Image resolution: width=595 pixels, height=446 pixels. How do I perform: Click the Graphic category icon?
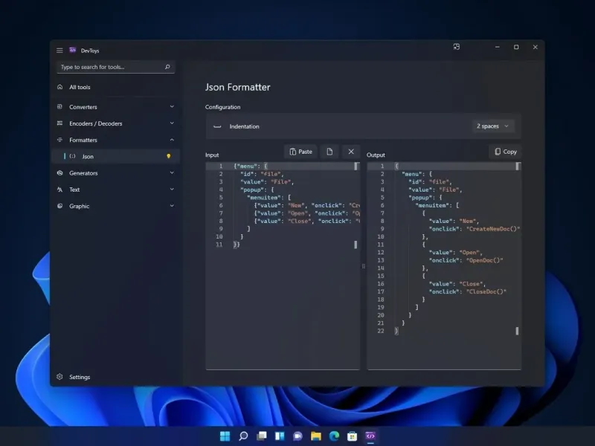tap(60, 206)
